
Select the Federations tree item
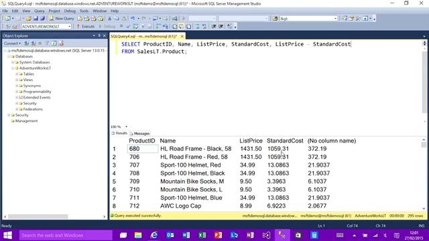tap(33, 109)
